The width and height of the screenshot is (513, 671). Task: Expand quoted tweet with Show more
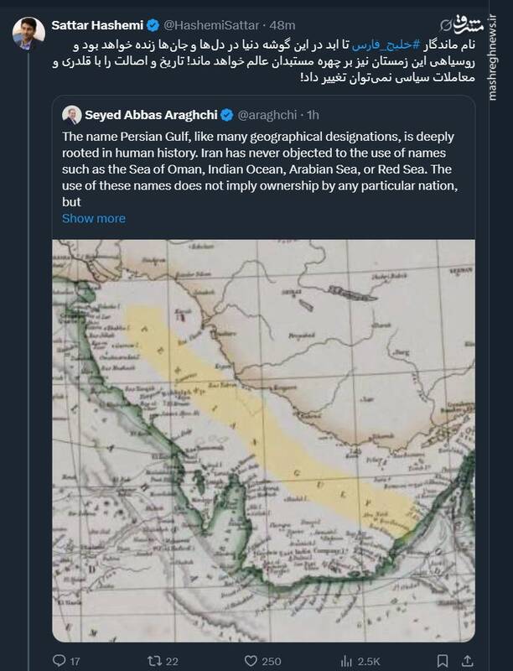(94, 218)
